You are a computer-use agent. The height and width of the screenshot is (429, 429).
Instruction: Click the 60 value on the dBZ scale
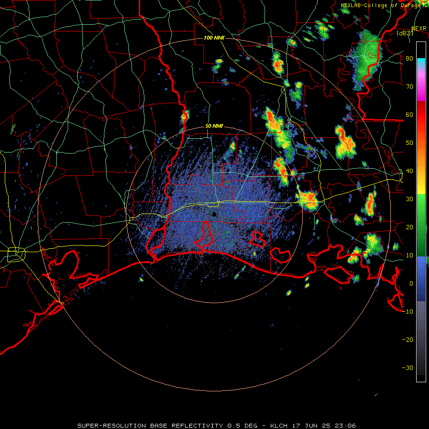click(409, 114)
